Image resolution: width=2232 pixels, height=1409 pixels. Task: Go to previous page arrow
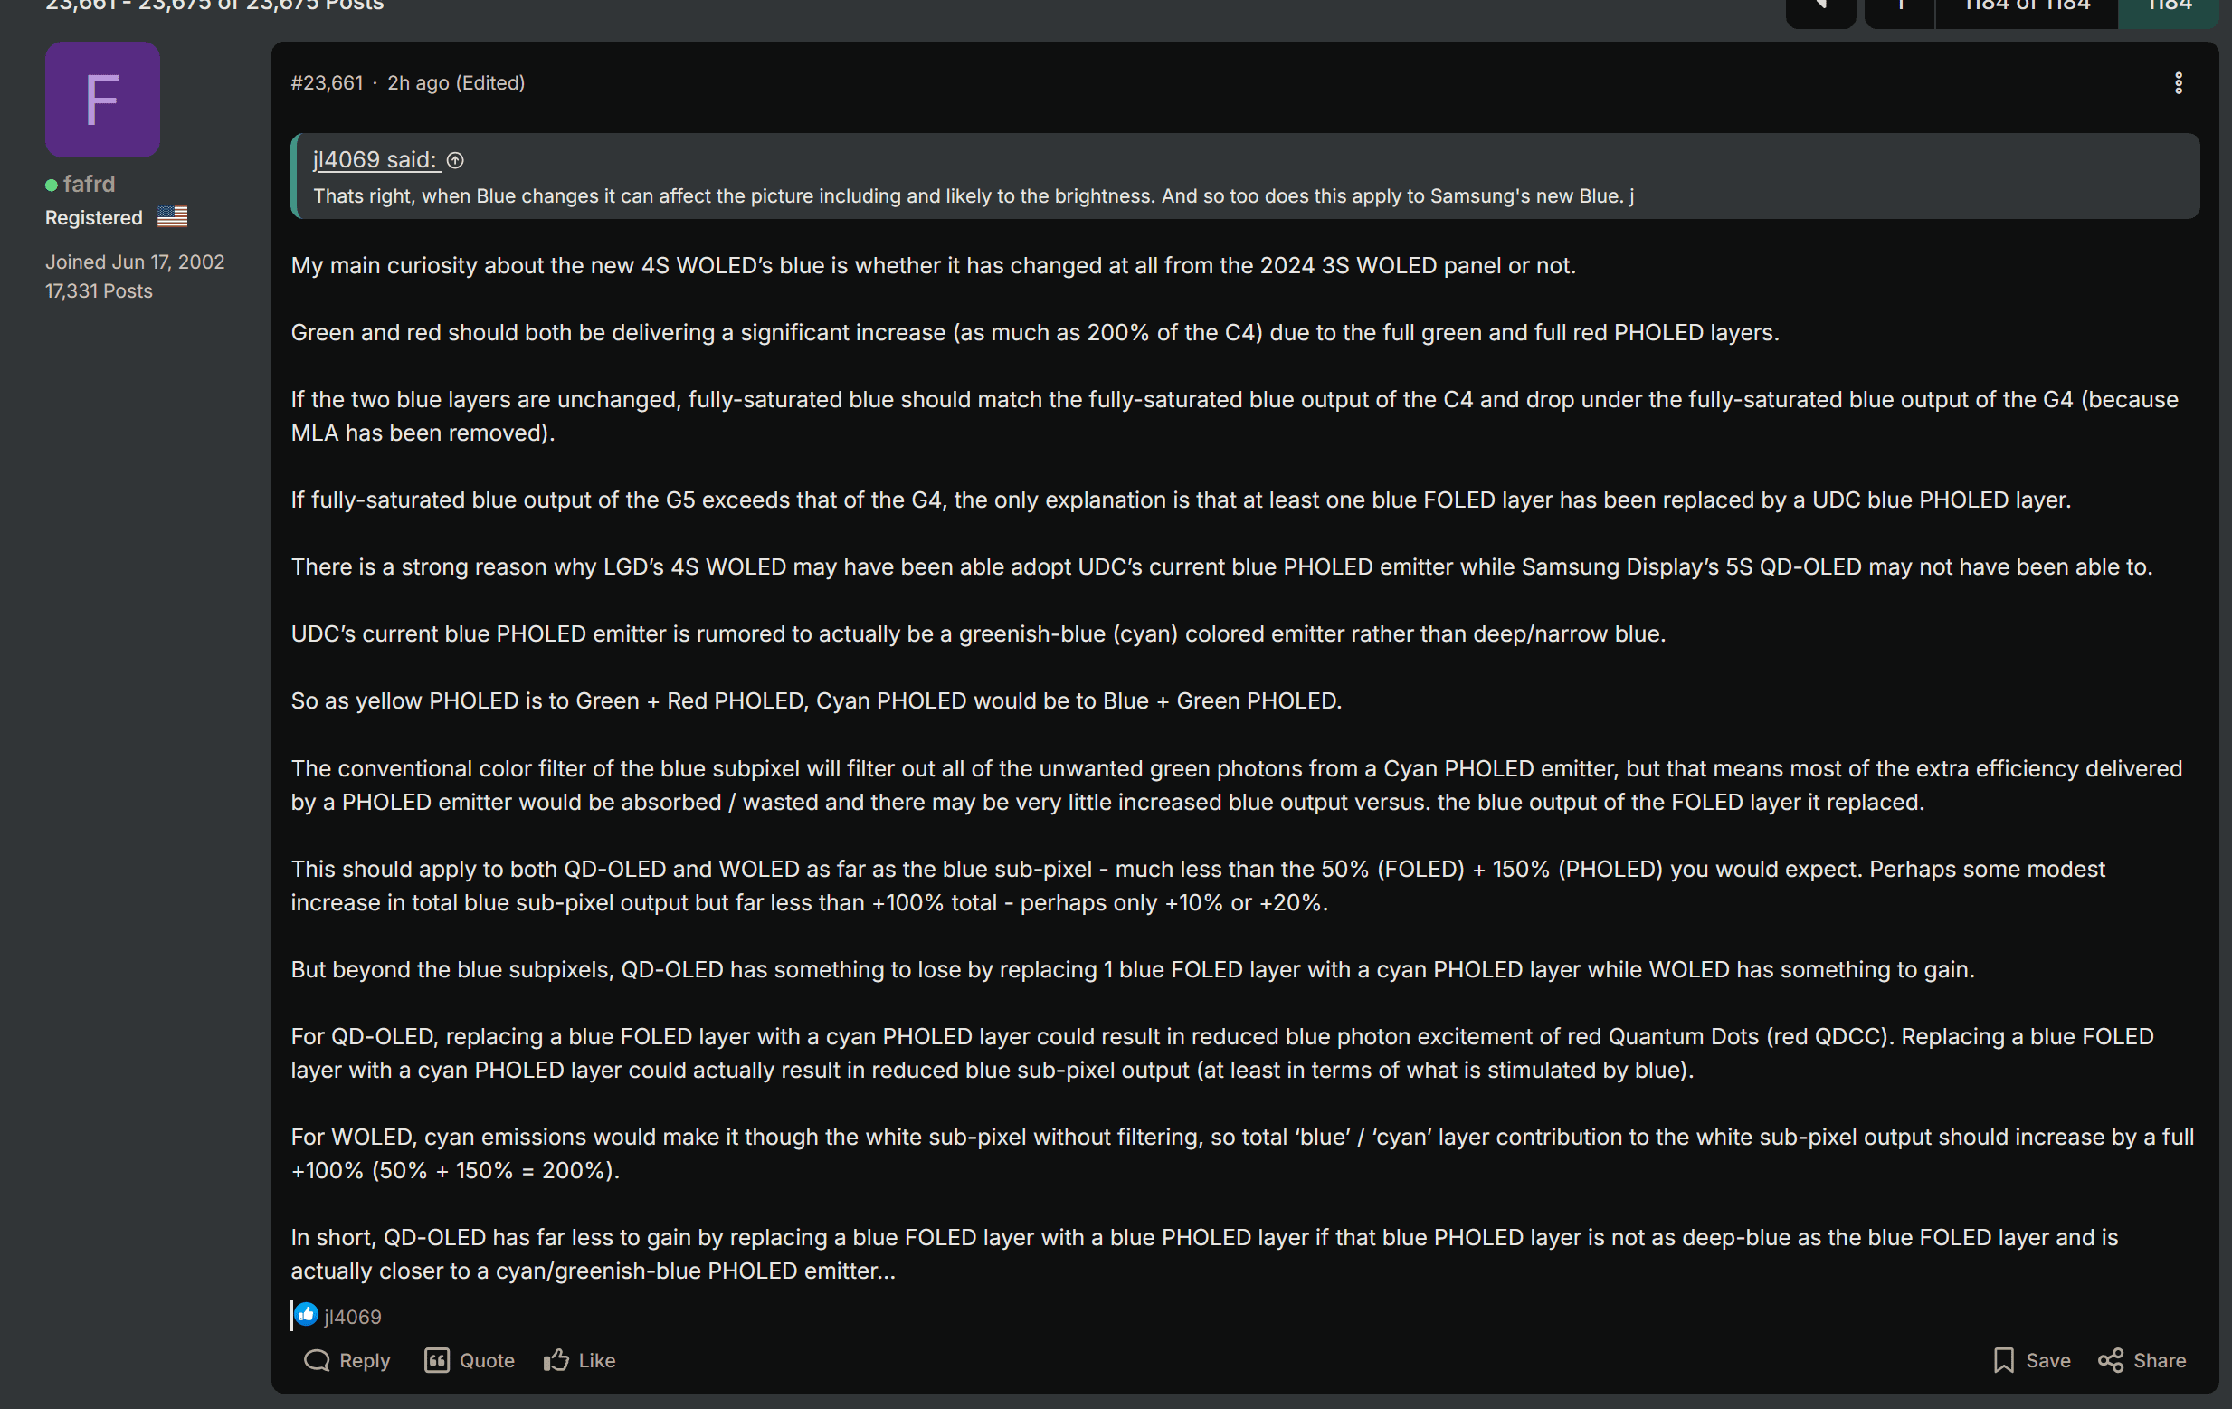coord(1820,7)
